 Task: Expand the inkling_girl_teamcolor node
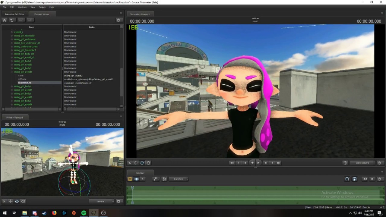[12, 36]
